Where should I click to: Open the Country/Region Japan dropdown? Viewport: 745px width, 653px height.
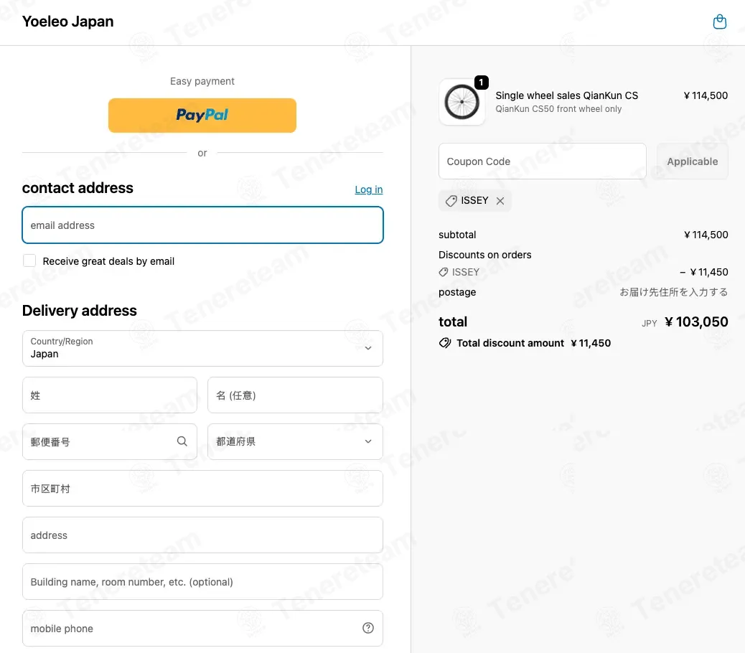tap(202, 348)
